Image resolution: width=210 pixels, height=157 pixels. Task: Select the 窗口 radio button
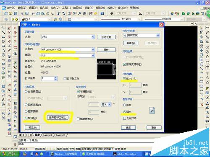(26, 118)
